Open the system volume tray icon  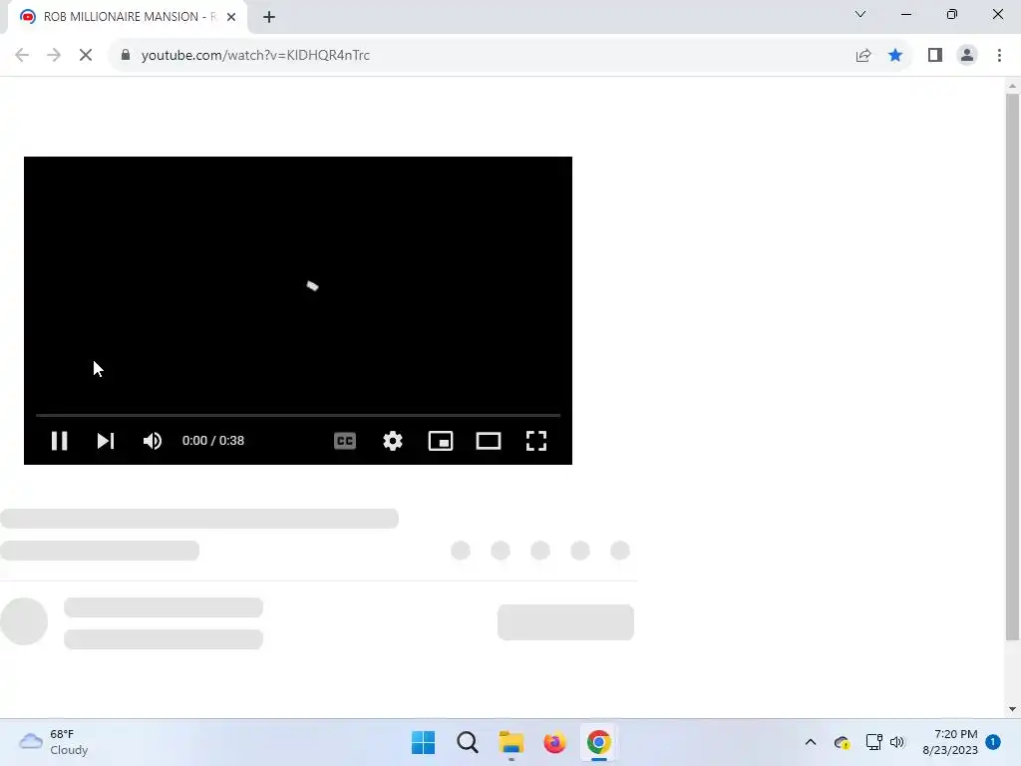pos(897,742)
